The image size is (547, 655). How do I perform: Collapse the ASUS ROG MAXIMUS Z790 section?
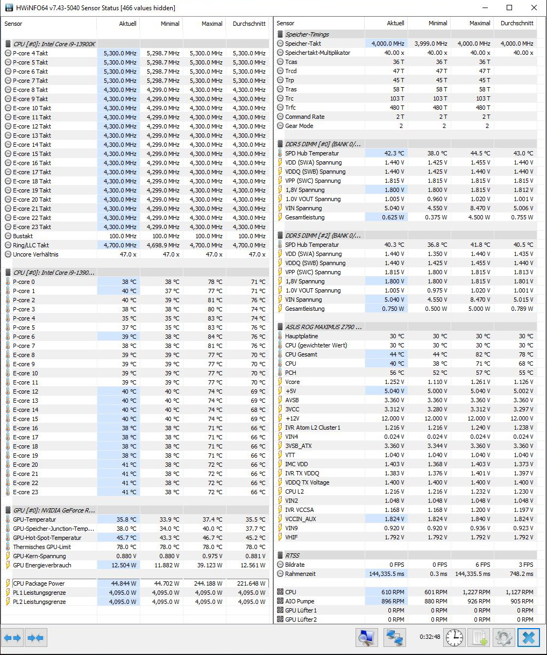click(323, 327)
